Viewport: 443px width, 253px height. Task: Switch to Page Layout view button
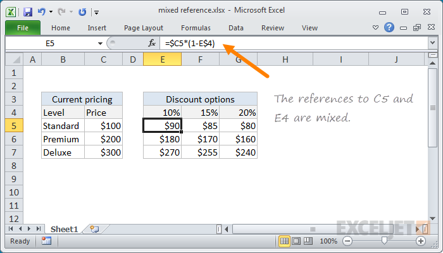click(x=296, y=241)
